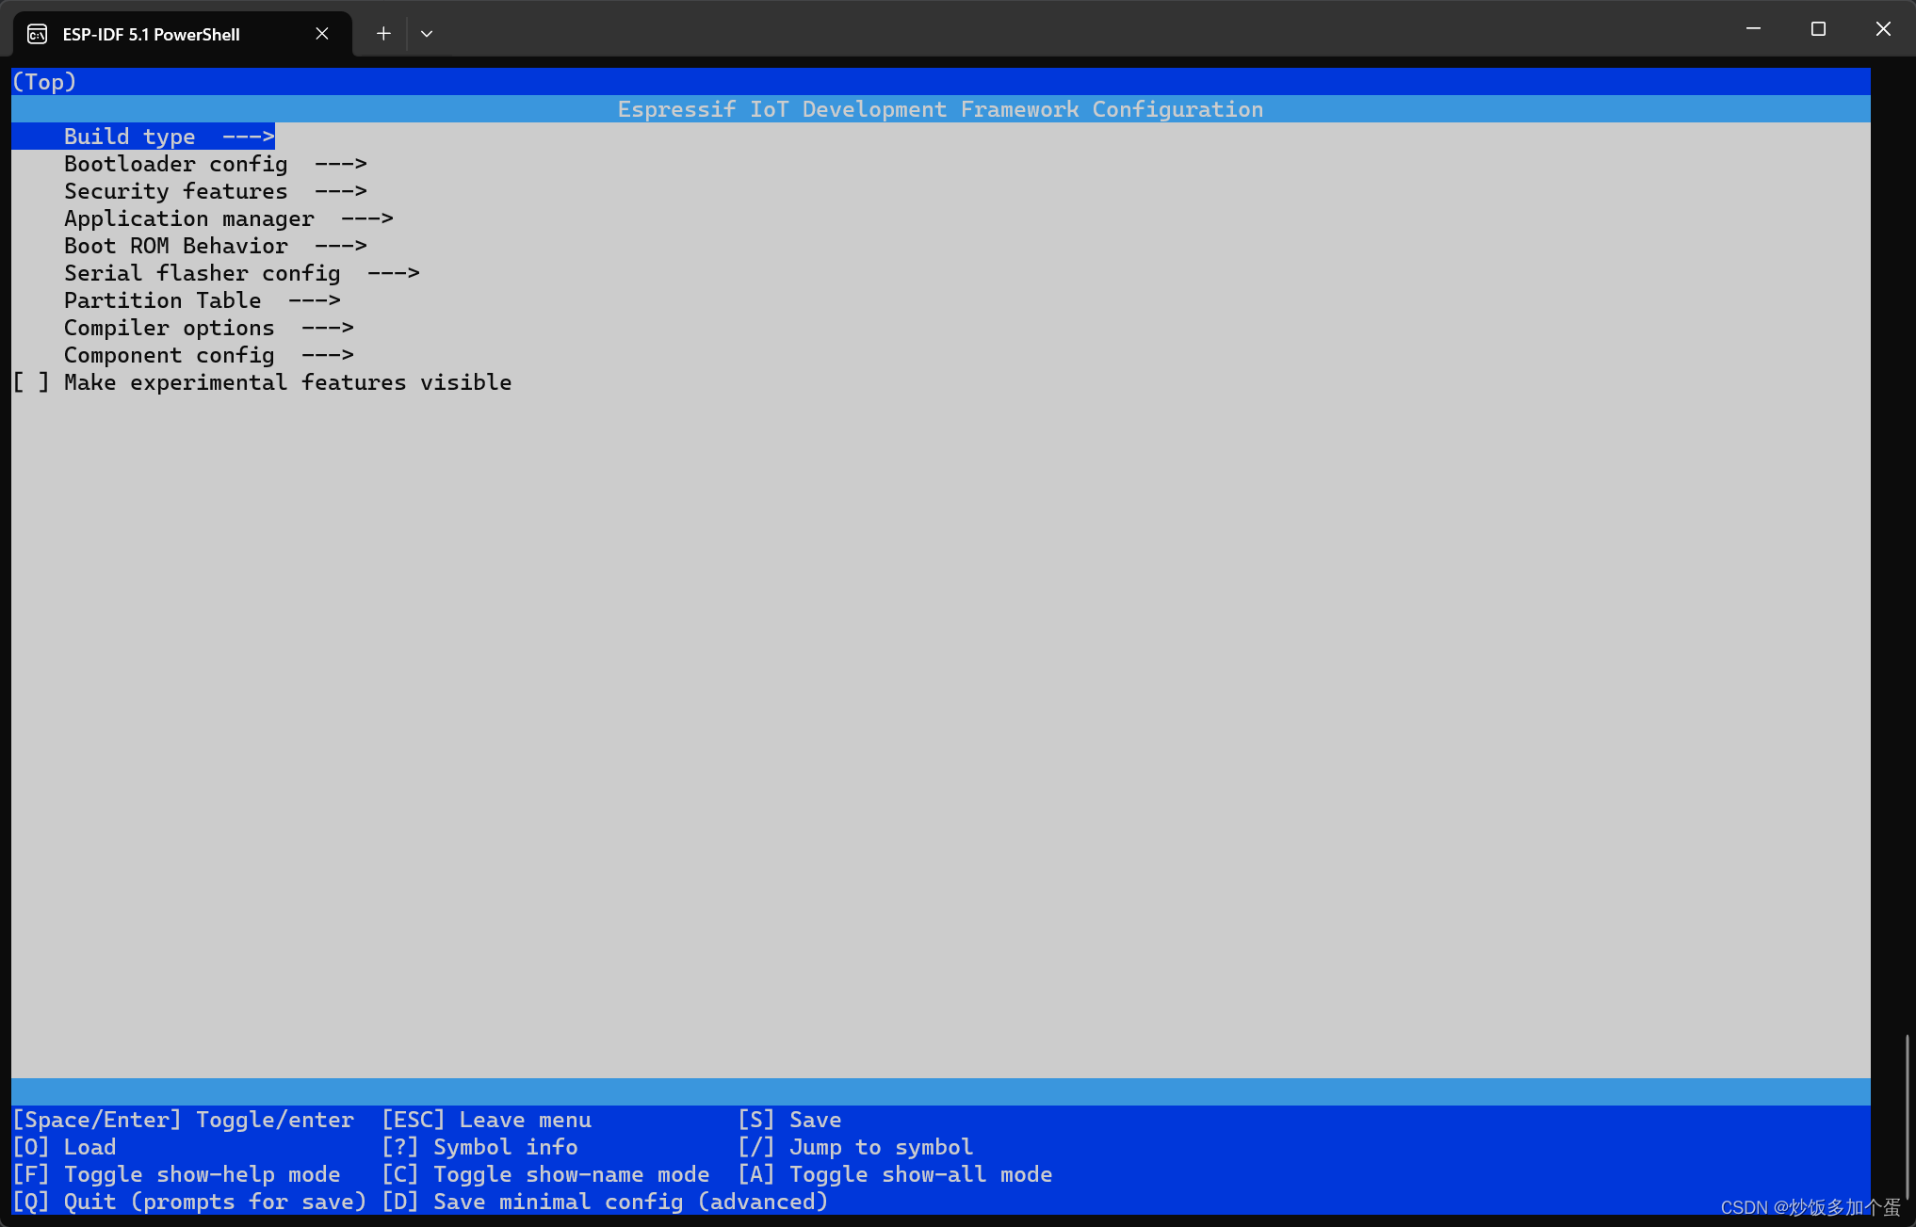This screenshot has width=1916, height=1227.
Task: Close the terminal window
Action: [x=1883, y=29]
